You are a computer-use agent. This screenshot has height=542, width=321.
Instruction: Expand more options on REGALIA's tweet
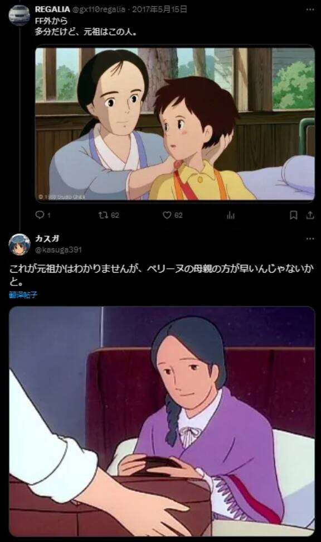click(310, 9)
